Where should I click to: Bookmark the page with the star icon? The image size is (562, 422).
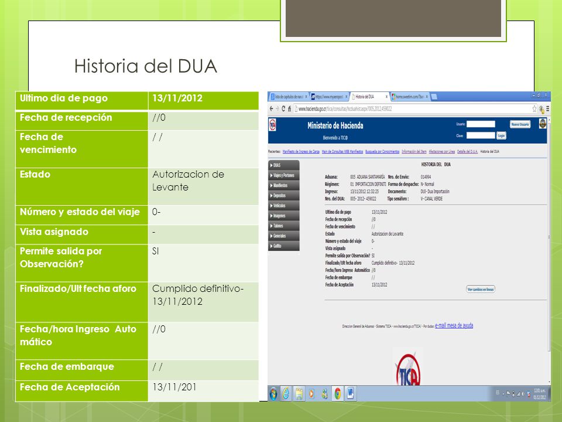coord(534,109)
